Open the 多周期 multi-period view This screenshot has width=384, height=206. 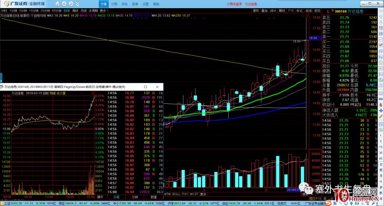coord(93,11)
